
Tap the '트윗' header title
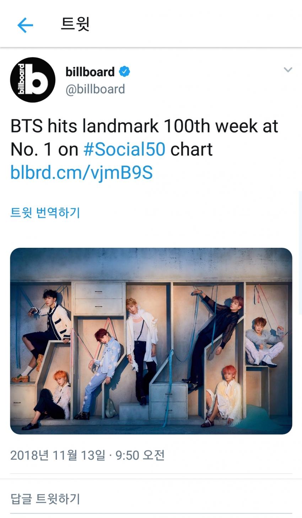75,24
